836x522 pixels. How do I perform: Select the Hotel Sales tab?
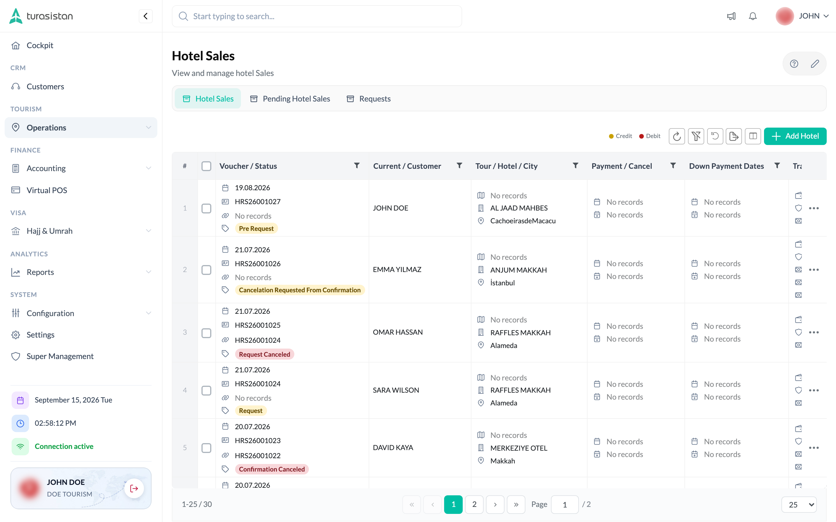(x=208, y=99)
